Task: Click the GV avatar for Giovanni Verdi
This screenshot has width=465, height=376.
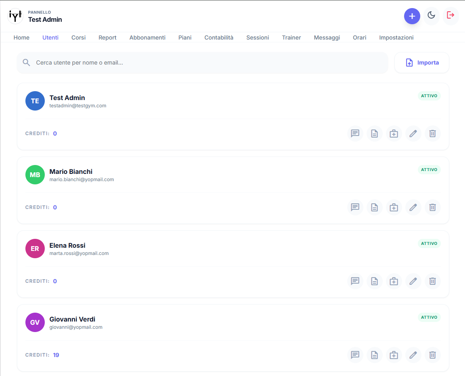Action: coord(35,322)
